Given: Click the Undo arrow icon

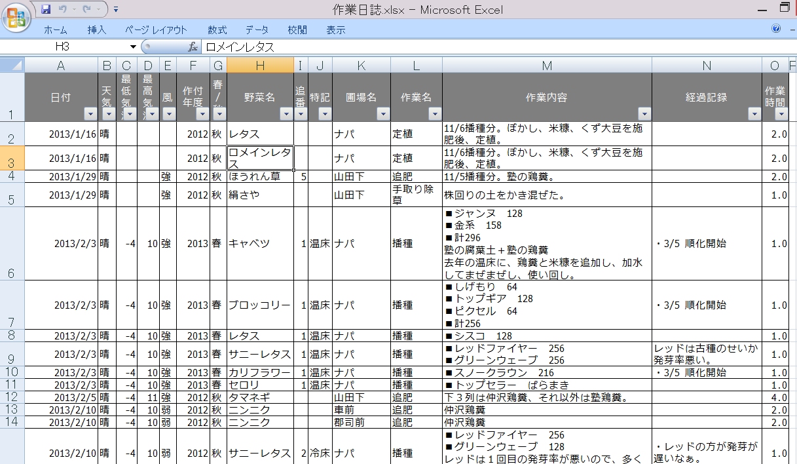Looking at the screenshot, I should coord(63,9).
